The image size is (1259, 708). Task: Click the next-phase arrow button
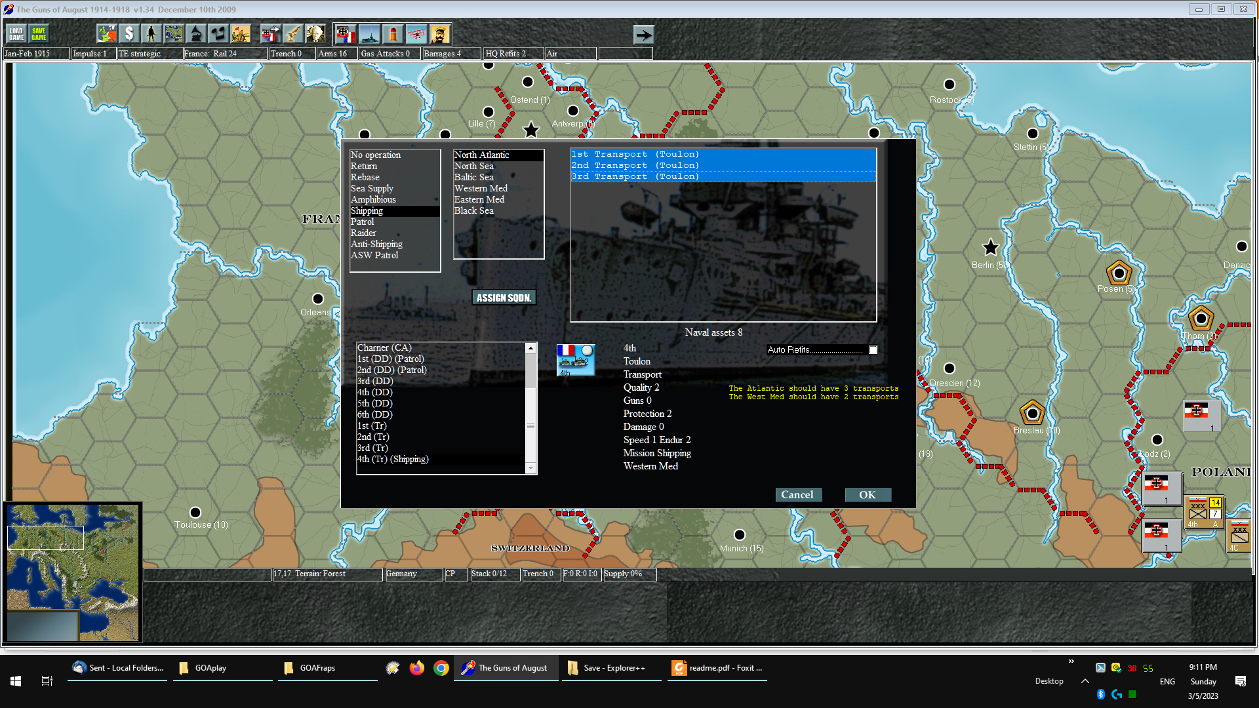pyautogui.click(x=644, y=35)
